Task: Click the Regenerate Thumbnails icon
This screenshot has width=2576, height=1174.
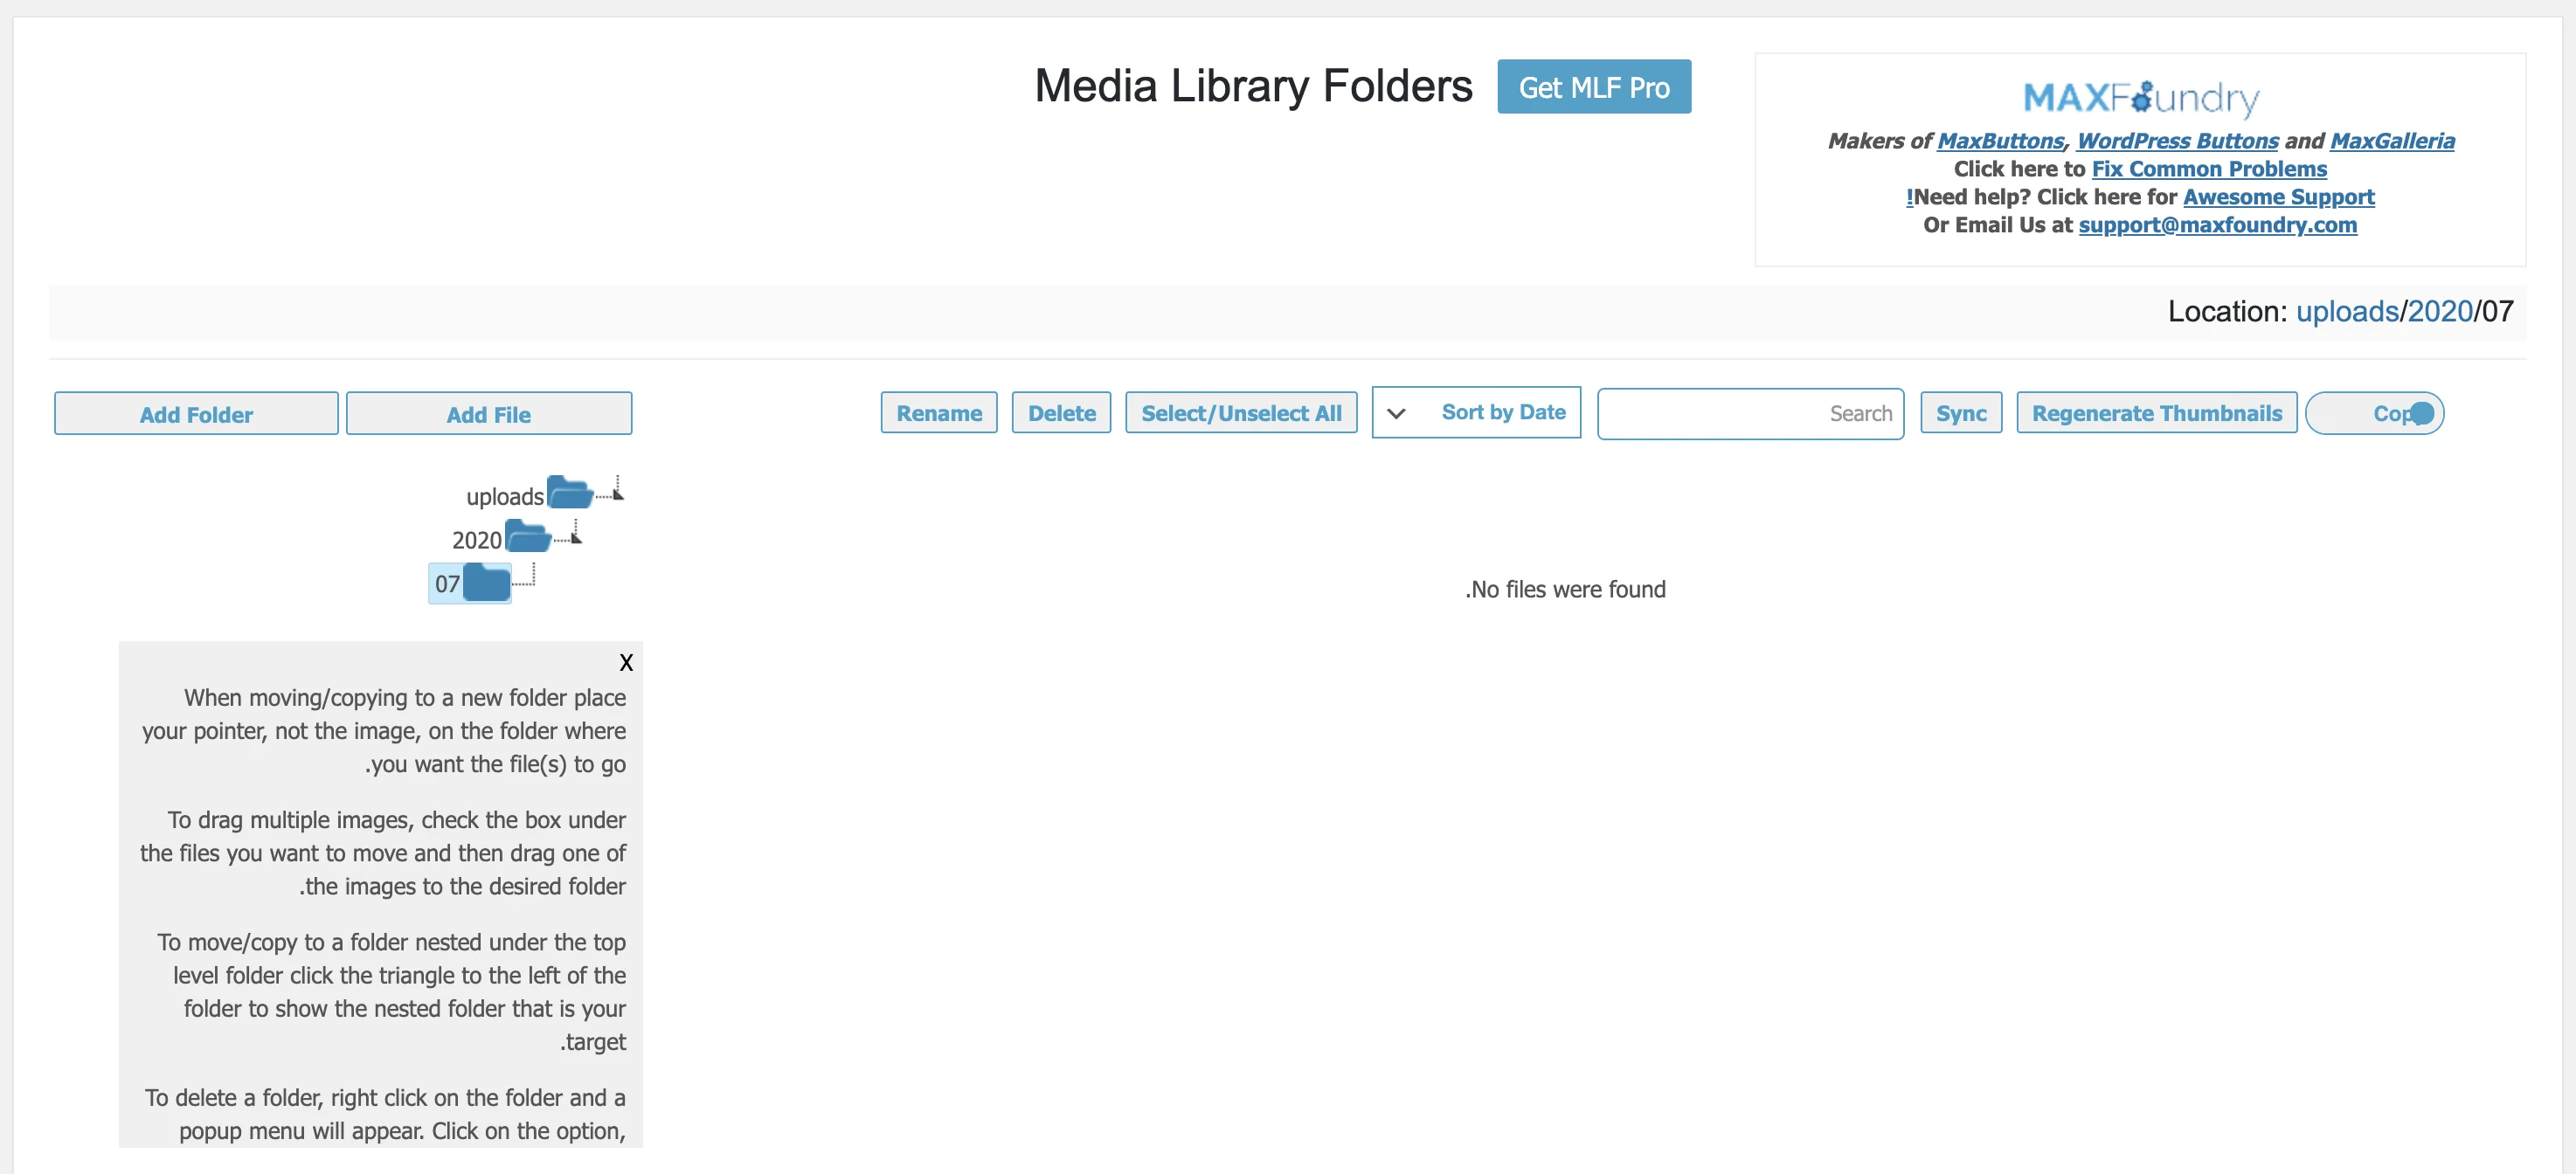Action: [x=2156, y=412]
